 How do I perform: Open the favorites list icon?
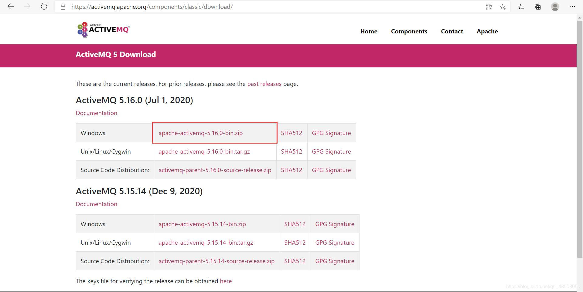pos(521,7)
